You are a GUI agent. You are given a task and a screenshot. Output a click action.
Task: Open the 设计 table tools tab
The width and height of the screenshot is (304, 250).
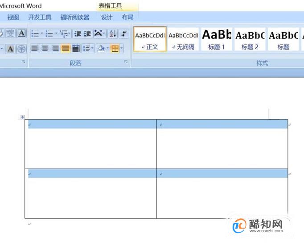pyautogui.click(x=107, y=17)
